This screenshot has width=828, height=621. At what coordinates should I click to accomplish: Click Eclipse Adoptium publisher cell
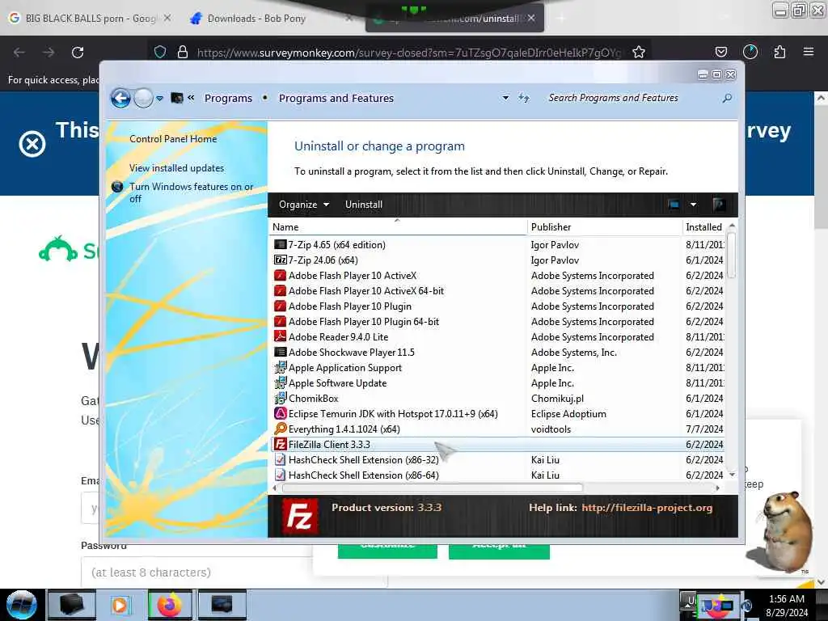click(568, 414)
